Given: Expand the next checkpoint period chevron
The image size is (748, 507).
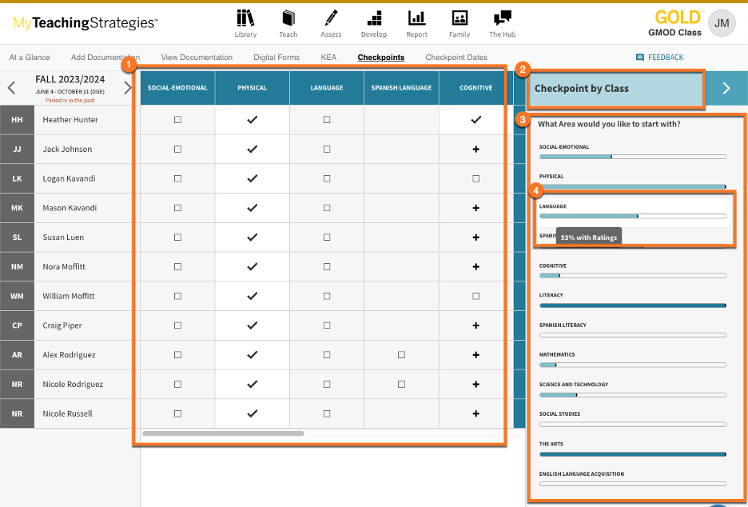Looking at the screenshot, I should click(x=128, y=89).
